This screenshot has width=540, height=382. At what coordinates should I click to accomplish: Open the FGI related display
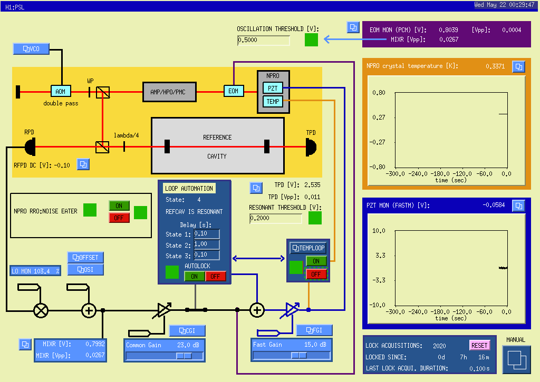(x=314, y=330)
